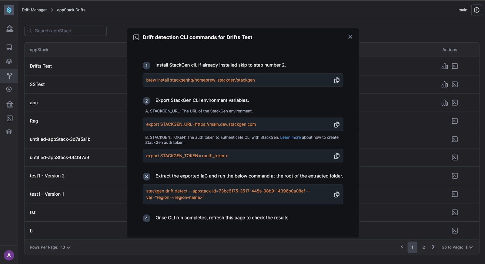Click the stackgen drift detect command text
Viewport: 485px width, 264px height.
[x=228, y=194]
